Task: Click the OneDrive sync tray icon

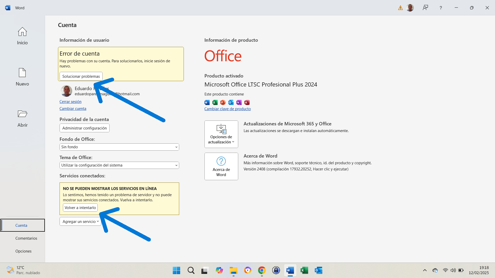Action: coord(435,270)
